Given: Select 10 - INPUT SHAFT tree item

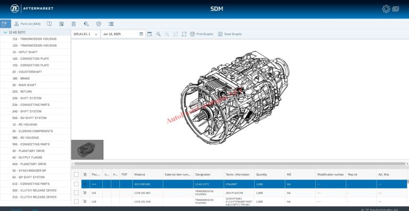Looking at the screenshot, I should pos(25,52).
